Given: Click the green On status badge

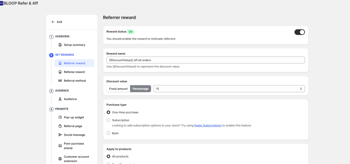Looking at the screenshot, I should click(131, 32).
